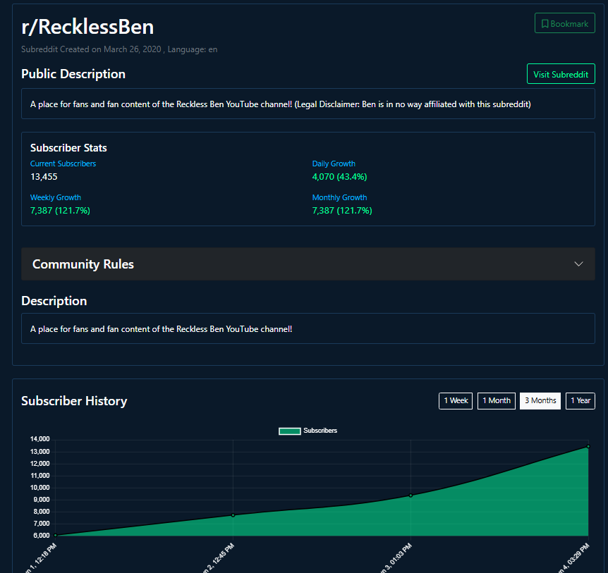Click the Weekly Growth label
This screenshot has height=573, width=608.
click(x=56, y=197)
